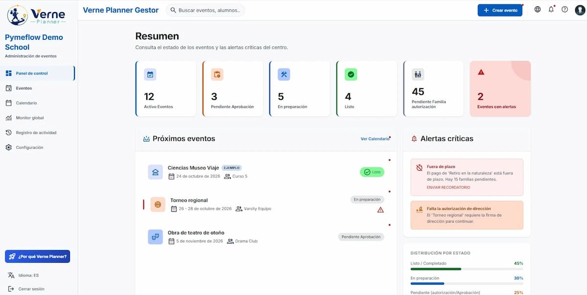Open the notifications bell

551,9
